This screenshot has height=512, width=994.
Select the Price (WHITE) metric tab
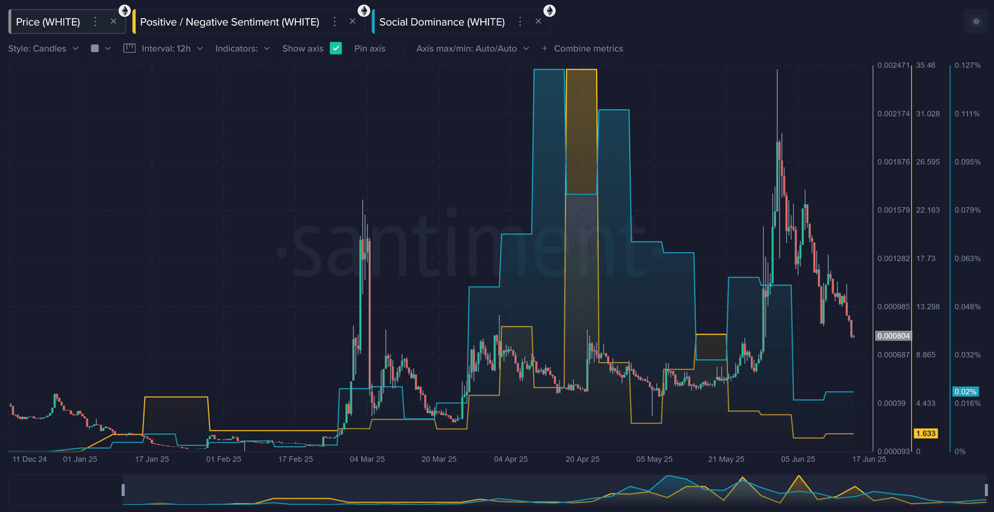[48, 22]
